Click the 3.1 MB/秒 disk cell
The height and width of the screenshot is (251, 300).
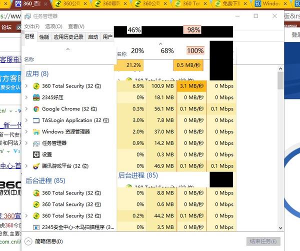[191, 86]
